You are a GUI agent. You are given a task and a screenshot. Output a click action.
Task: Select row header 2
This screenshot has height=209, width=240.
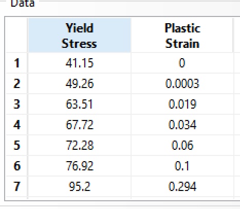[16, 83]
